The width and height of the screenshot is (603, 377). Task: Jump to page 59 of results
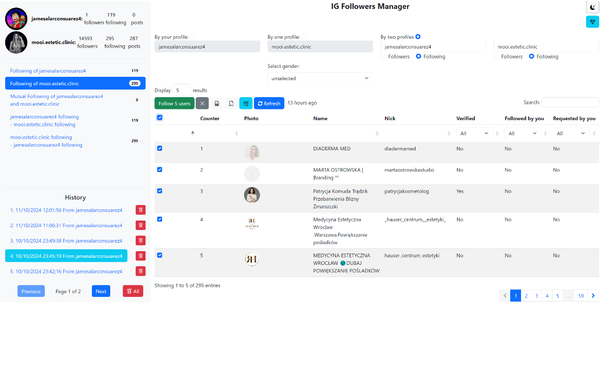581,295
